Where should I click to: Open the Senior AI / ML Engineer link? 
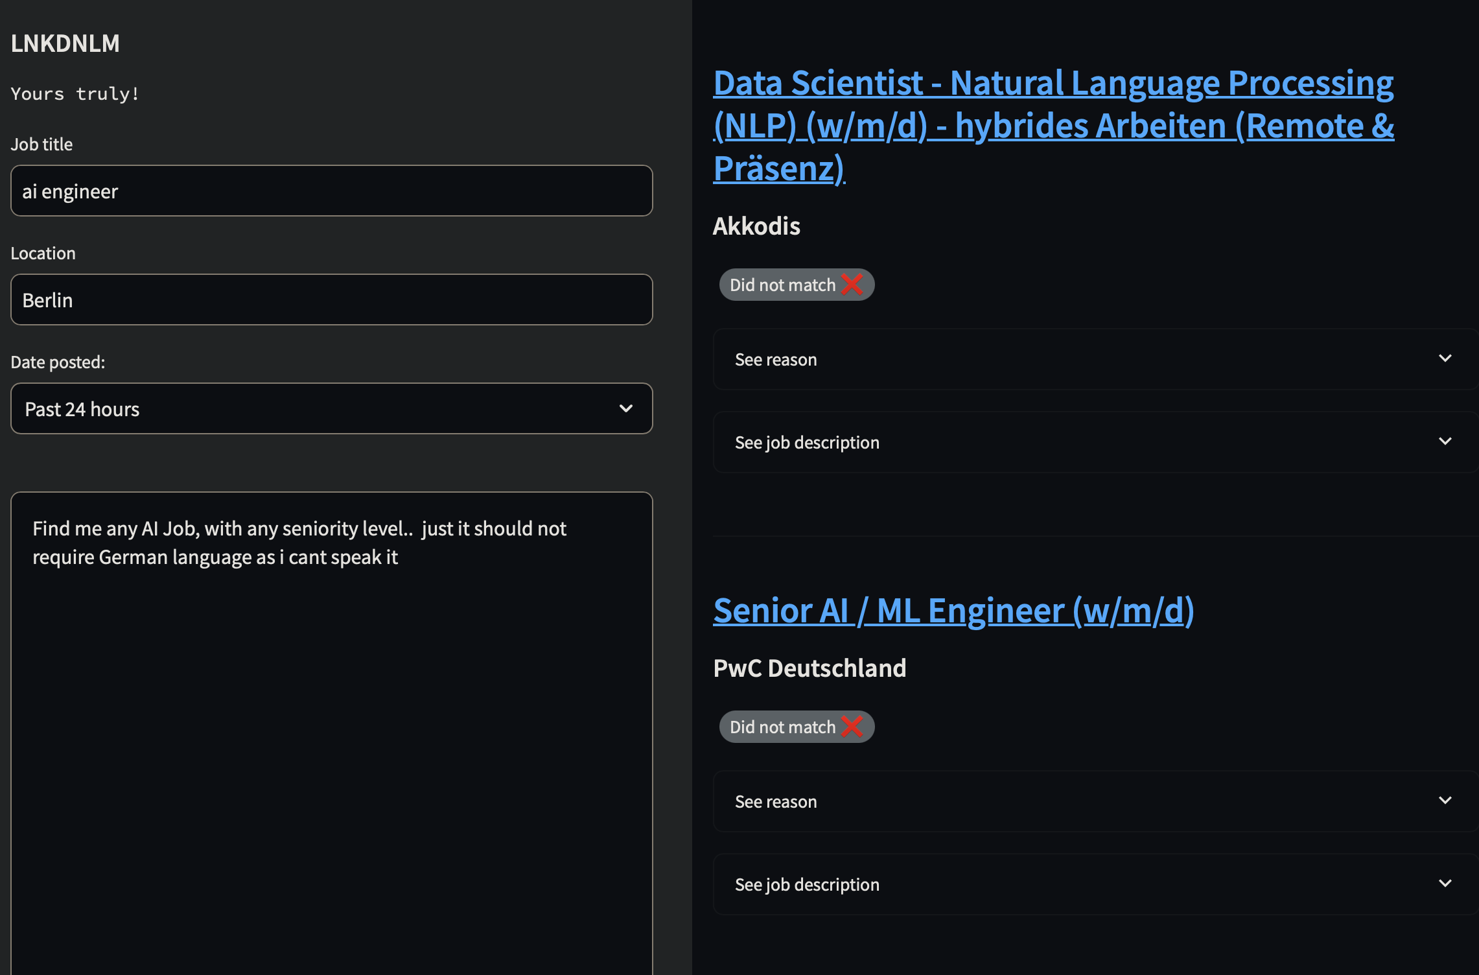953,611
